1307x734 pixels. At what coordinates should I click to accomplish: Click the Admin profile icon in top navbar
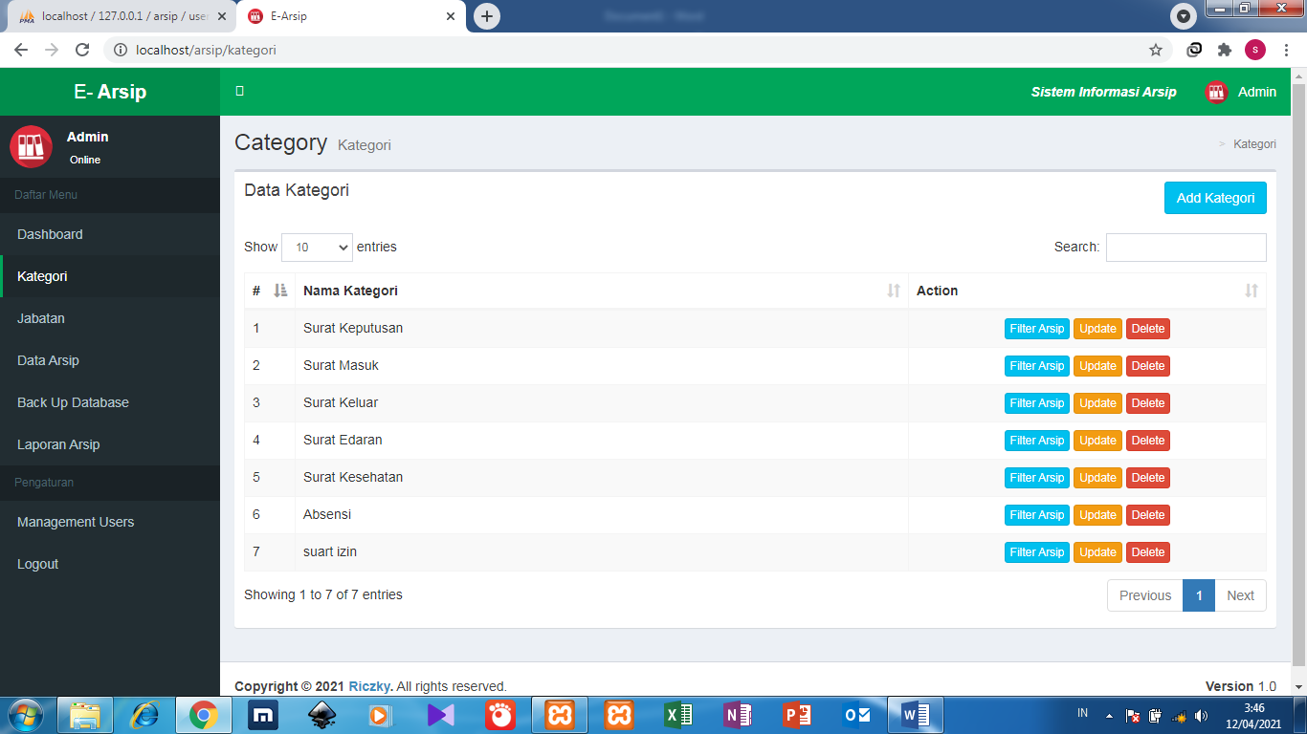pyautogui.click(x=1215, y=92)
